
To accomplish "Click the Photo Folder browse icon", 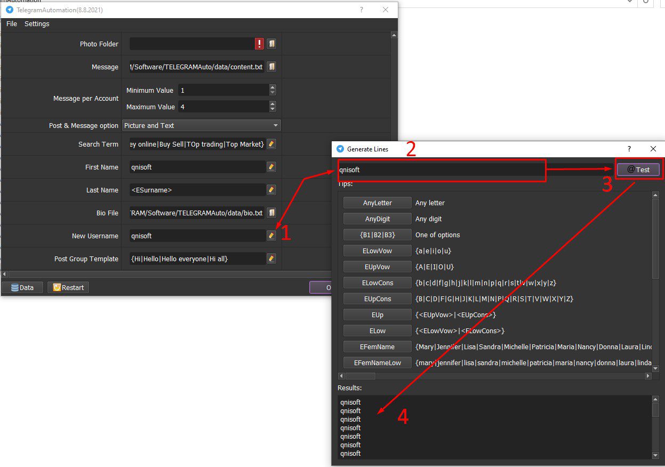I will tap(271, 44).
